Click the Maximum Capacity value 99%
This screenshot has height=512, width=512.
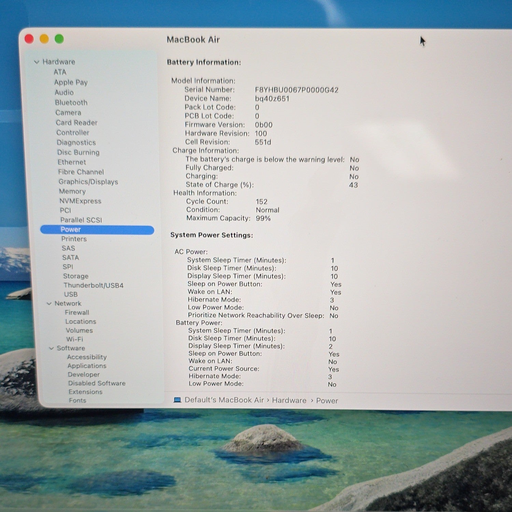point(263,218)
